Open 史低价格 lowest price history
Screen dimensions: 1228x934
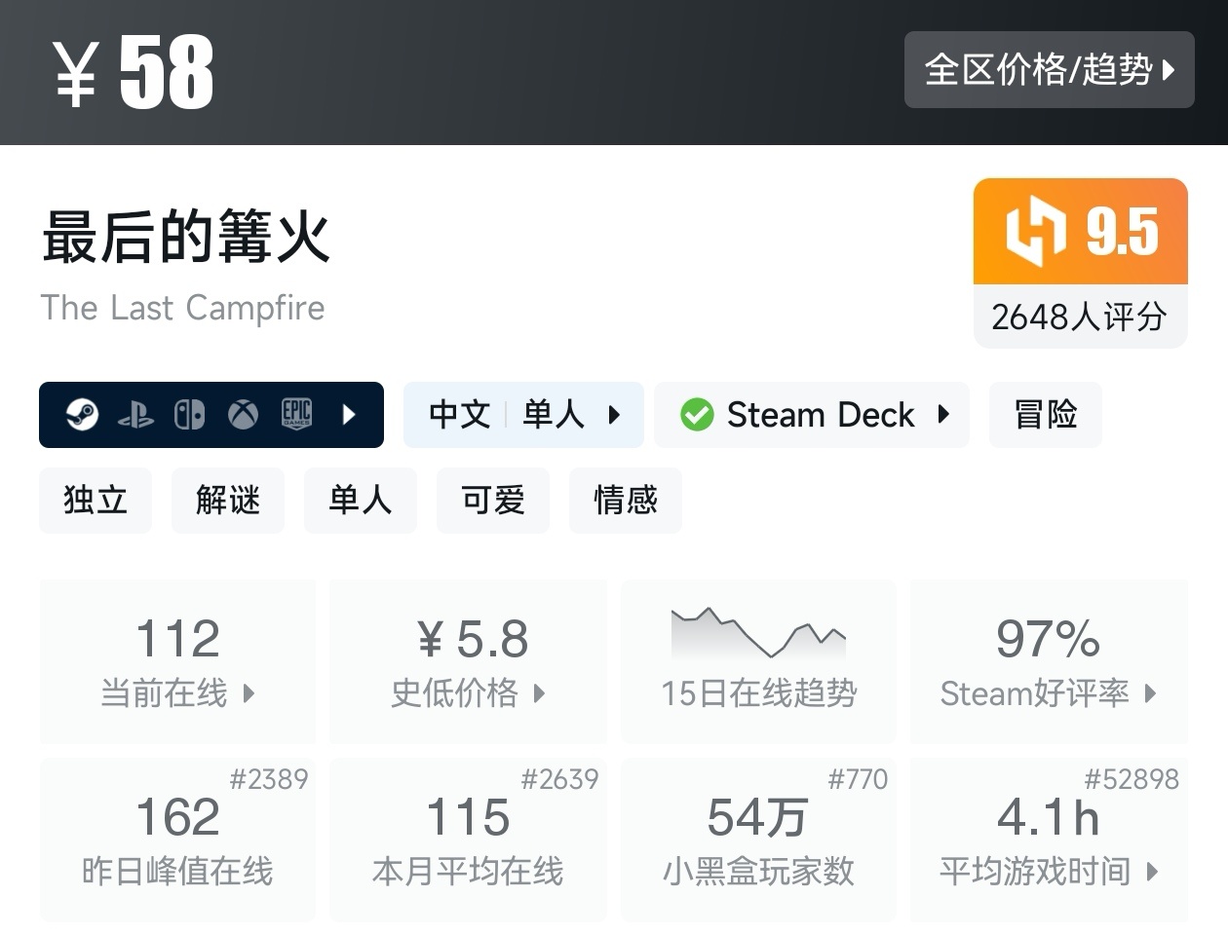(468, 662)
